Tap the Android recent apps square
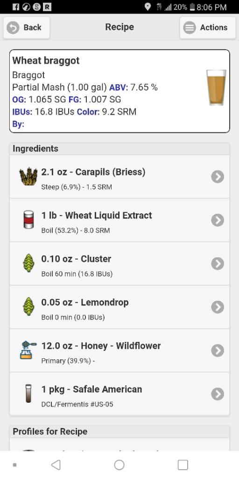Screen dimensions: 239x479 pos(183,465)
